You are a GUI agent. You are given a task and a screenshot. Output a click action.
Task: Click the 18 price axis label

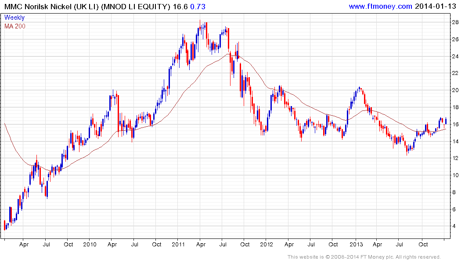[x=455, y=107]
